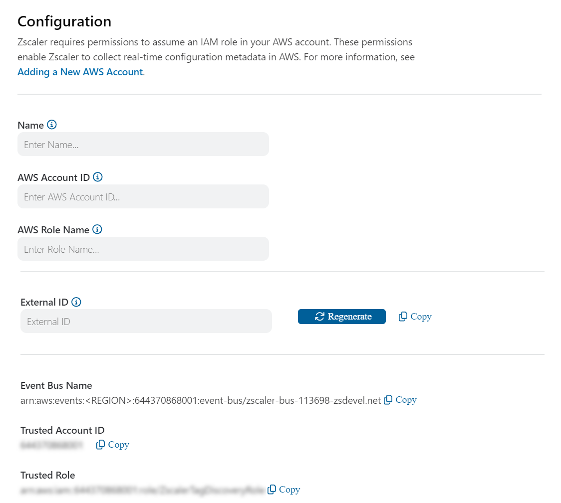Click the copy icon next to the Trusted Role ARN
561x503 pixels.
coord(272,489)
